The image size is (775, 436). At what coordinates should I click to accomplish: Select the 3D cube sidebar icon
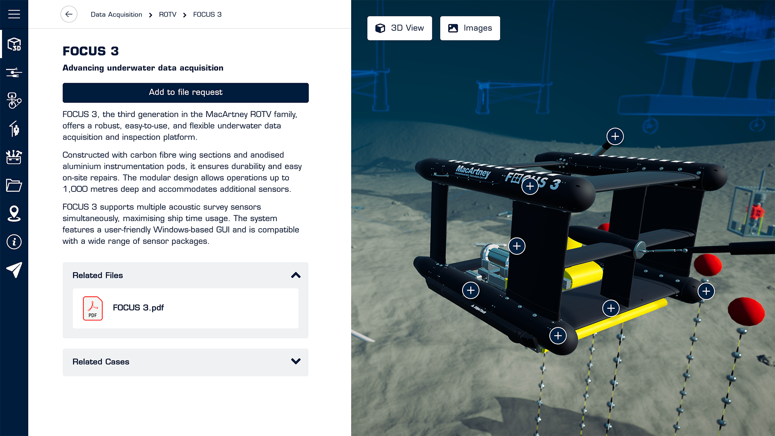point(14,44)
